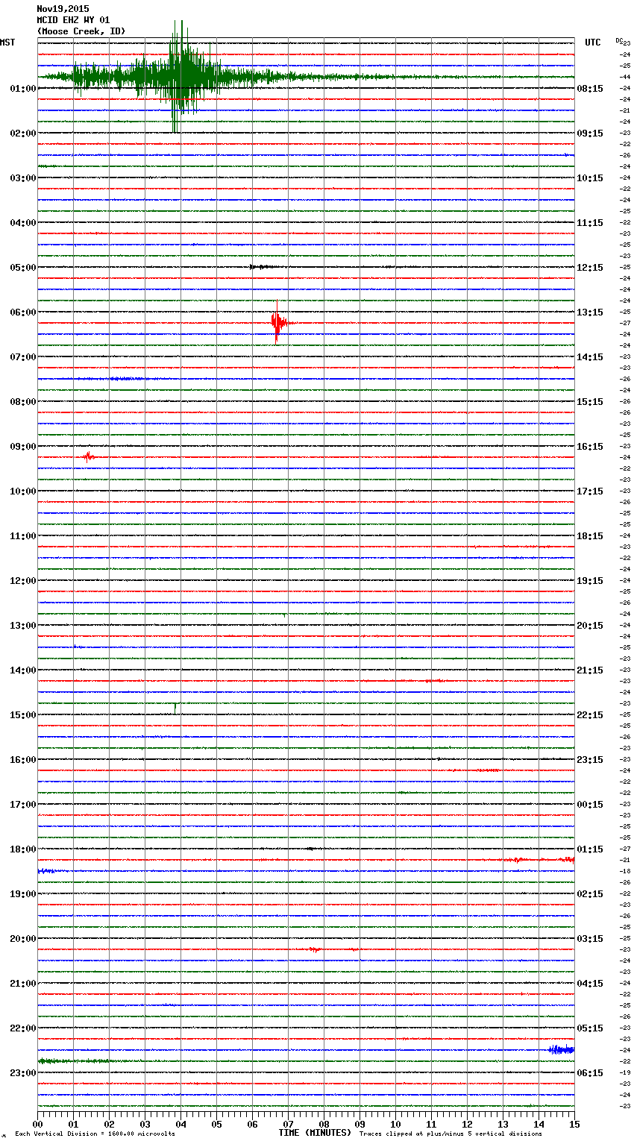634x1144 pixels.
Task: Select the 20:00 MST time label
Action: [x=23, y=939]
